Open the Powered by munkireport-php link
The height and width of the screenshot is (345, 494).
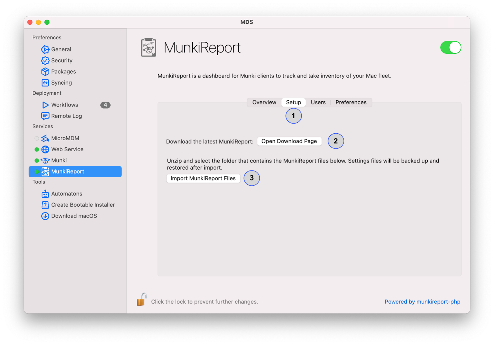click(422, 302)
